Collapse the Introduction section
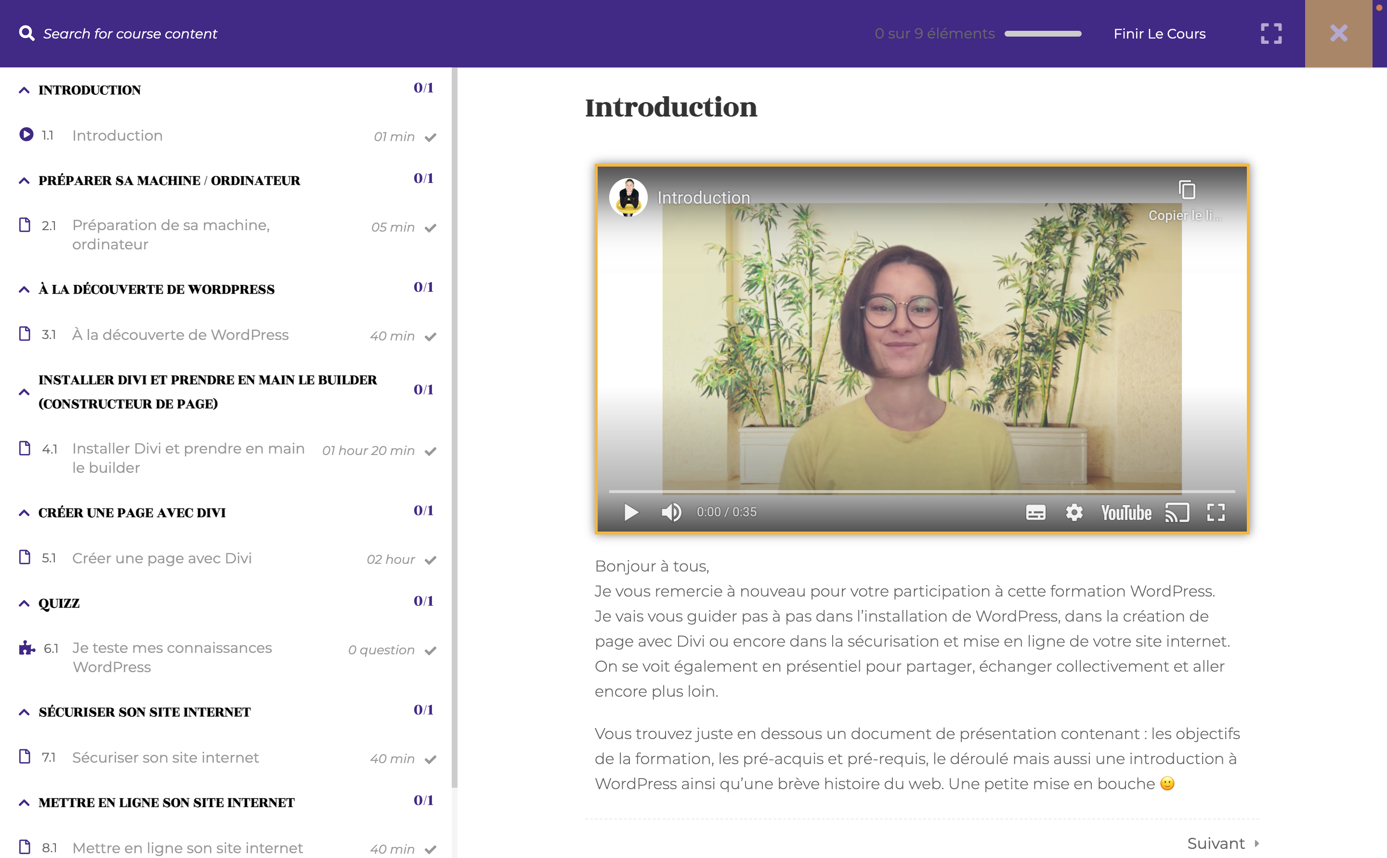This screenshot has height=858, width=1387. [24, 90]
